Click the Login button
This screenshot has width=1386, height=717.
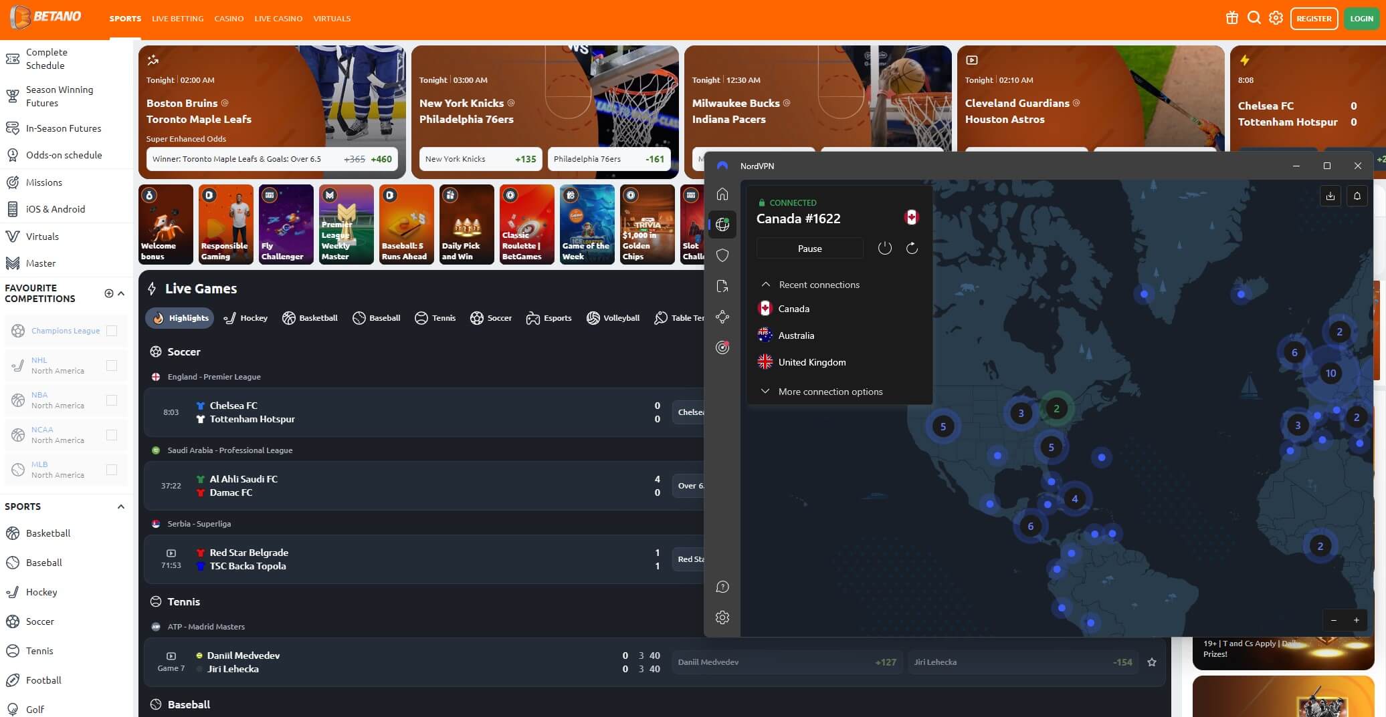[x=1361, y=19]
